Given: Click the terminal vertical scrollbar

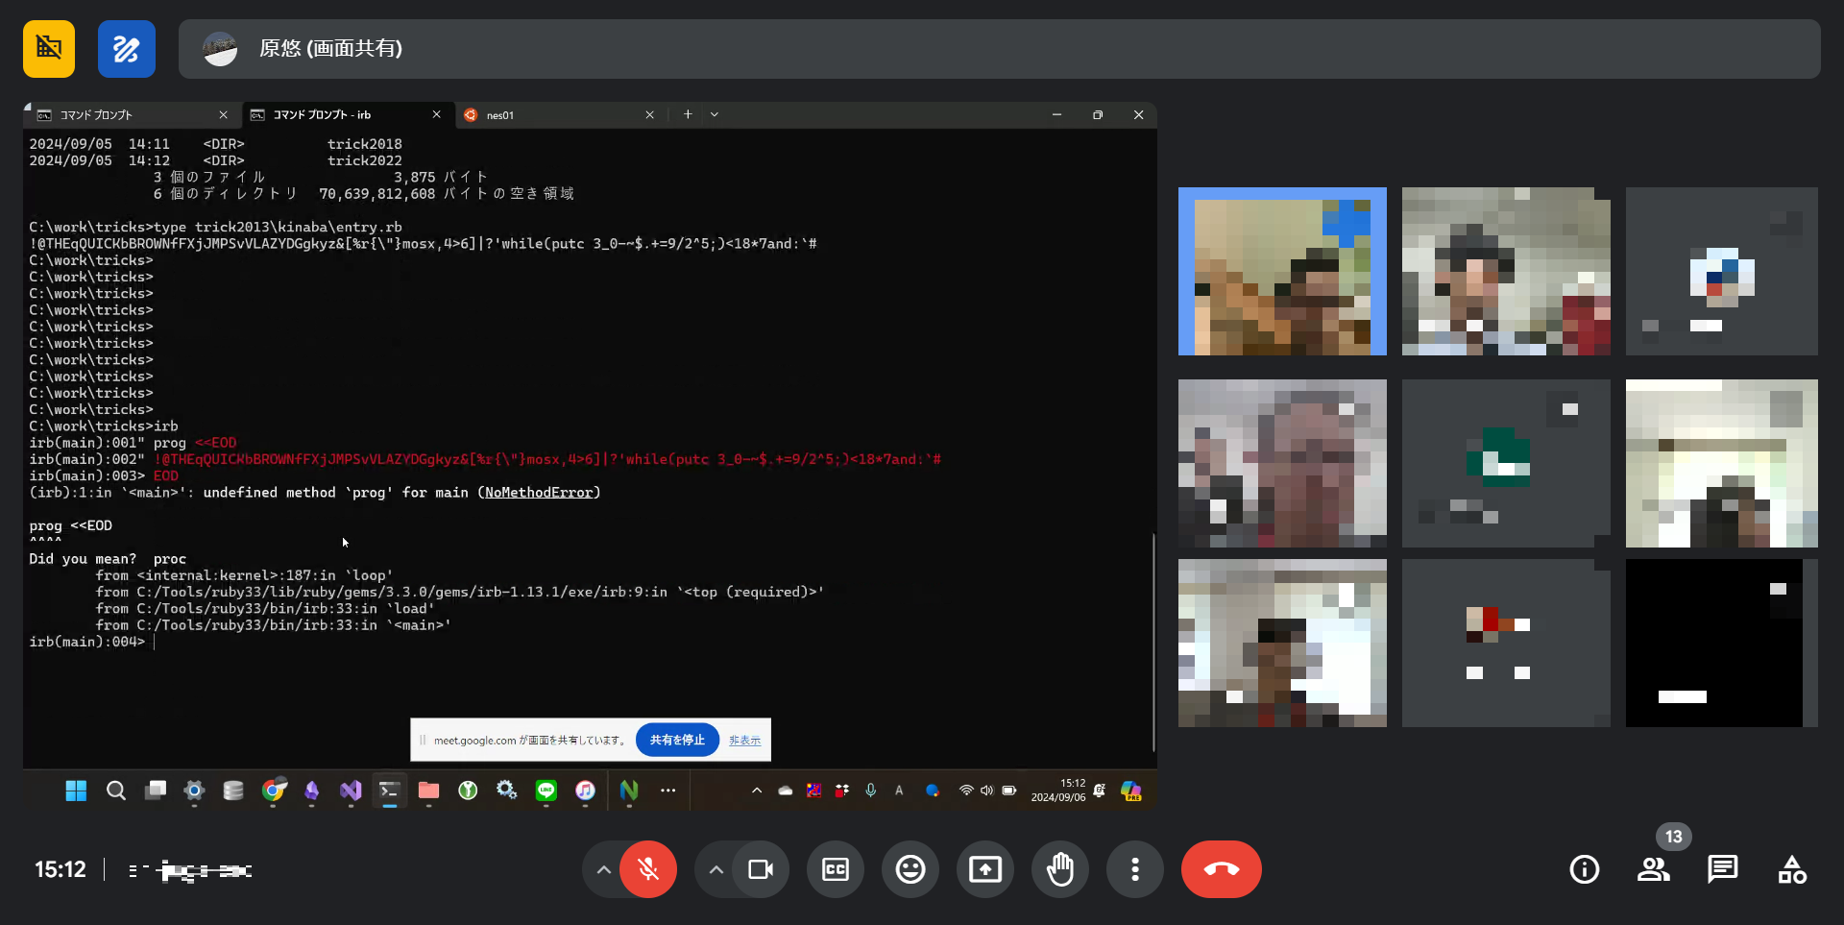Looking at the screenshot, I should (x=1152, y=642).
